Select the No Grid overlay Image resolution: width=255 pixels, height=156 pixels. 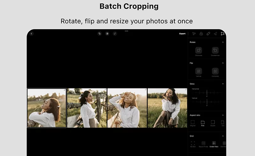coord(193,144)
